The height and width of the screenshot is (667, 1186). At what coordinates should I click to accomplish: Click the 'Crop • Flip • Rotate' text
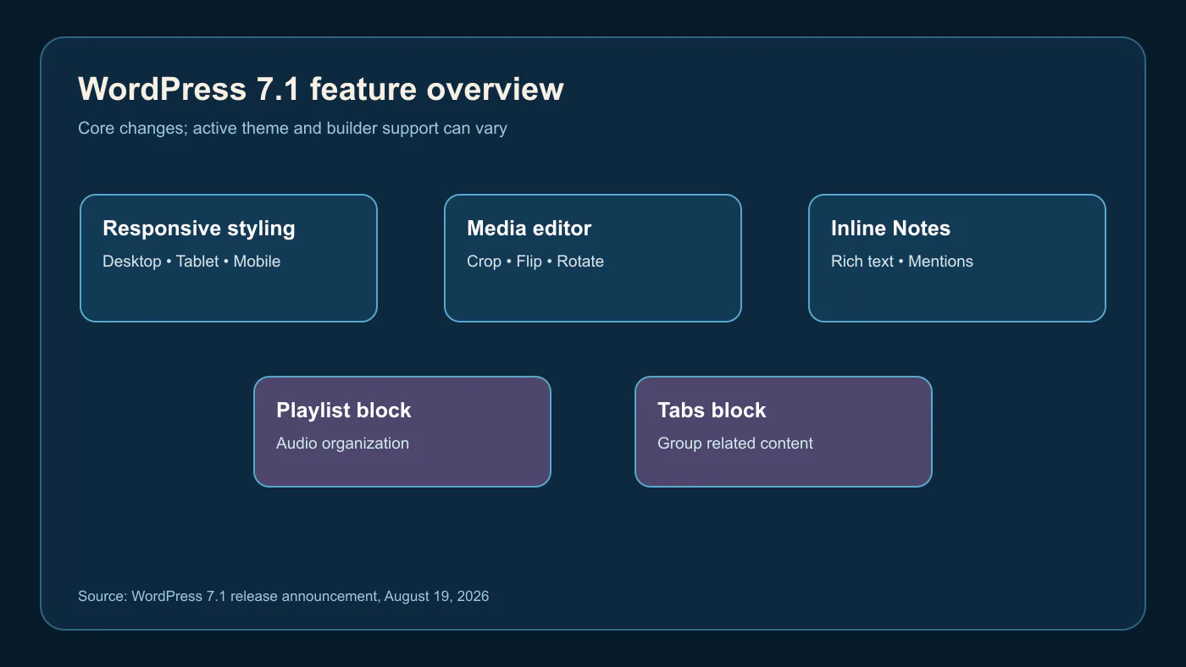coord(535,262)
